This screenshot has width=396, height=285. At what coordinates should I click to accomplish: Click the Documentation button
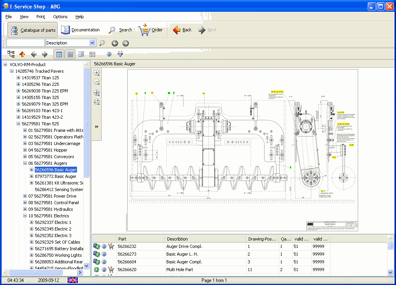tap(80, 30)
